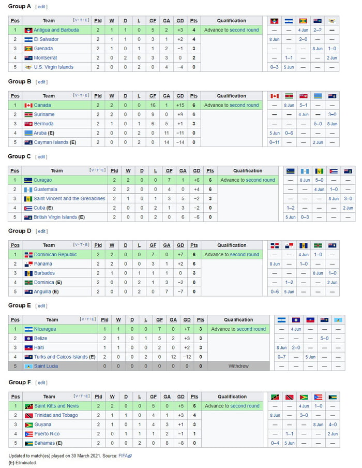
Task: Click the Antigua and Barbuda flag icon
Action: (28, 30)
